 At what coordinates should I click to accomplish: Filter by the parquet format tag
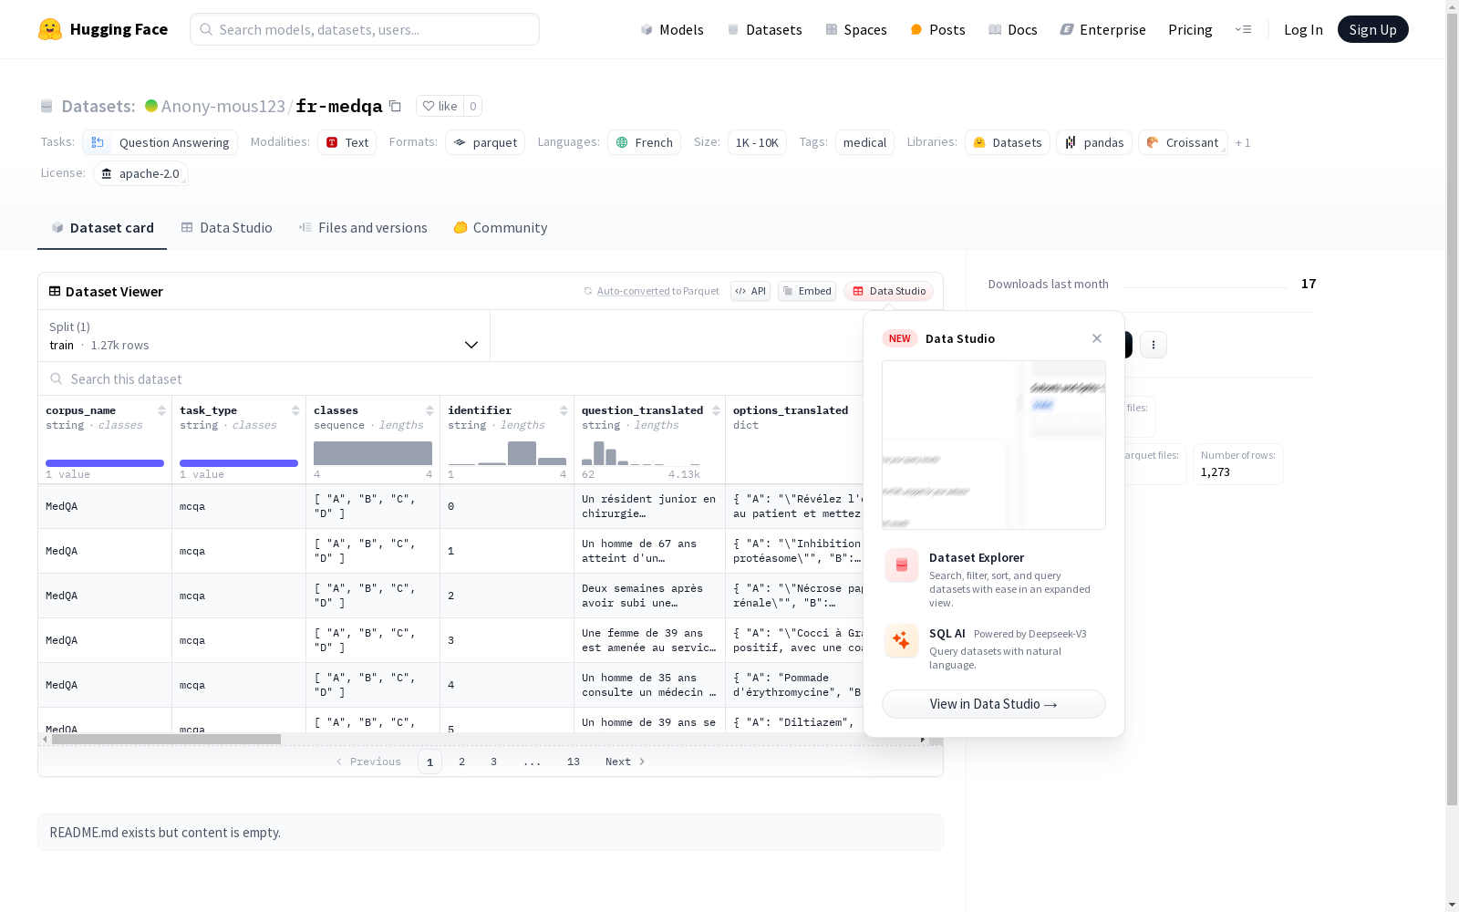coord(485,142)
